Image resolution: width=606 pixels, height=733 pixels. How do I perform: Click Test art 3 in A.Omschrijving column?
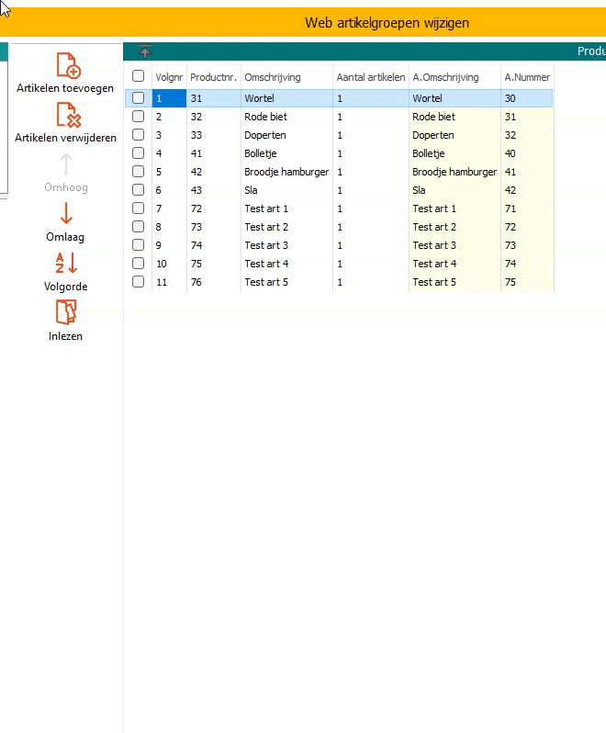click(x=454, y=245)
